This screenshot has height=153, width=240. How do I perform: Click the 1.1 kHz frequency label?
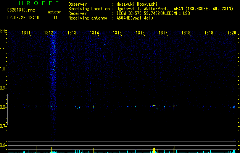point(3,50)
